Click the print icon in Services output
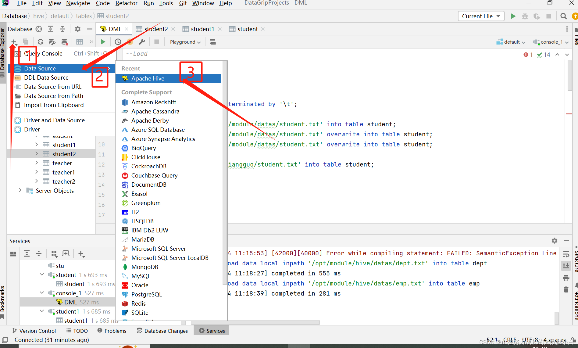The height and width of the screenshot is (348, 578). click(566, 278)
